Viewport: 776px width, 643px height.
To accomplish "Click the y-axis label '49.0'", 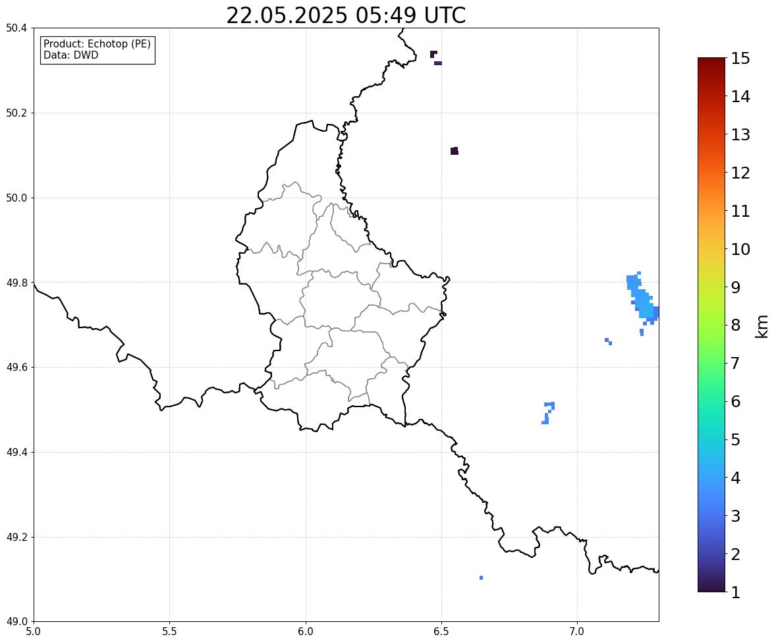I will click(x=16, y=622).
